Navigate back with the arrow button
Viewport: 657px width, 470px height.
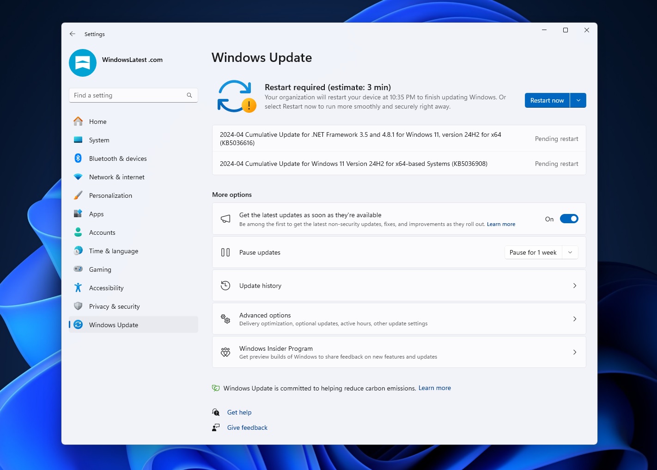(73, 34)
